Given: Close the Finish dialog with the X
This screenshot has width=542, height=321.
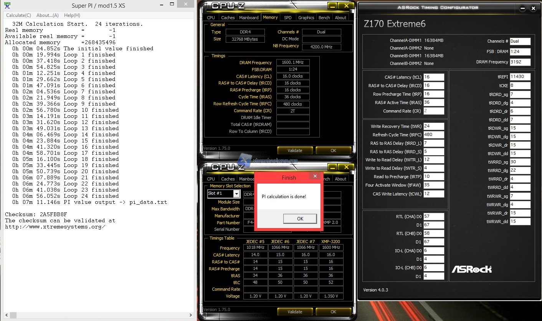Looking at the screenshot, I should 315,176.
